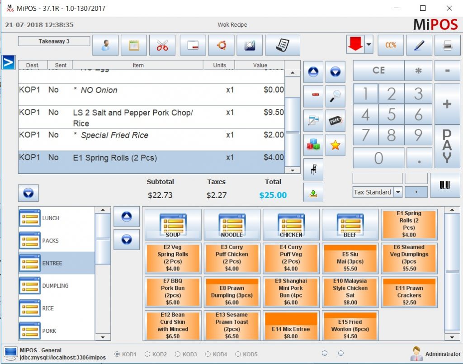Click the gold star icon
This screenshot has width=463, height=364.
(335, 145)
